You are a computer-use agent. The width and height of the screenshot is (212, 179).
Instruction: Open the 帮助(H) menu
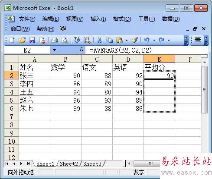[x=46, y=29]
